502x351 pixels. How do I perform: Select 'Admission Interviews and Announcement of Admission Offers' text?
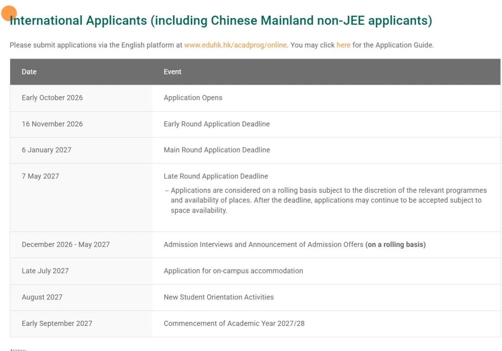coord(264,245)
